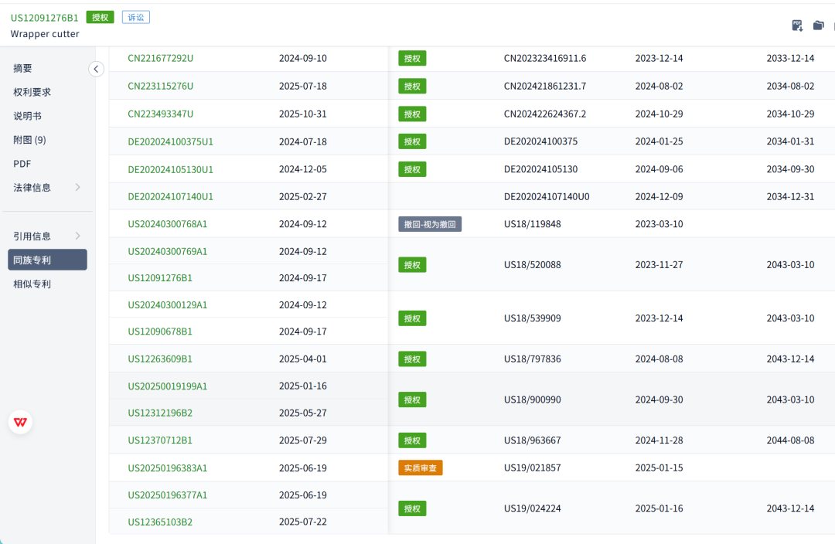The height and width of the screenshot is (544, 835).
Task: Select application number US18/119848
Action: pos(532,224)
